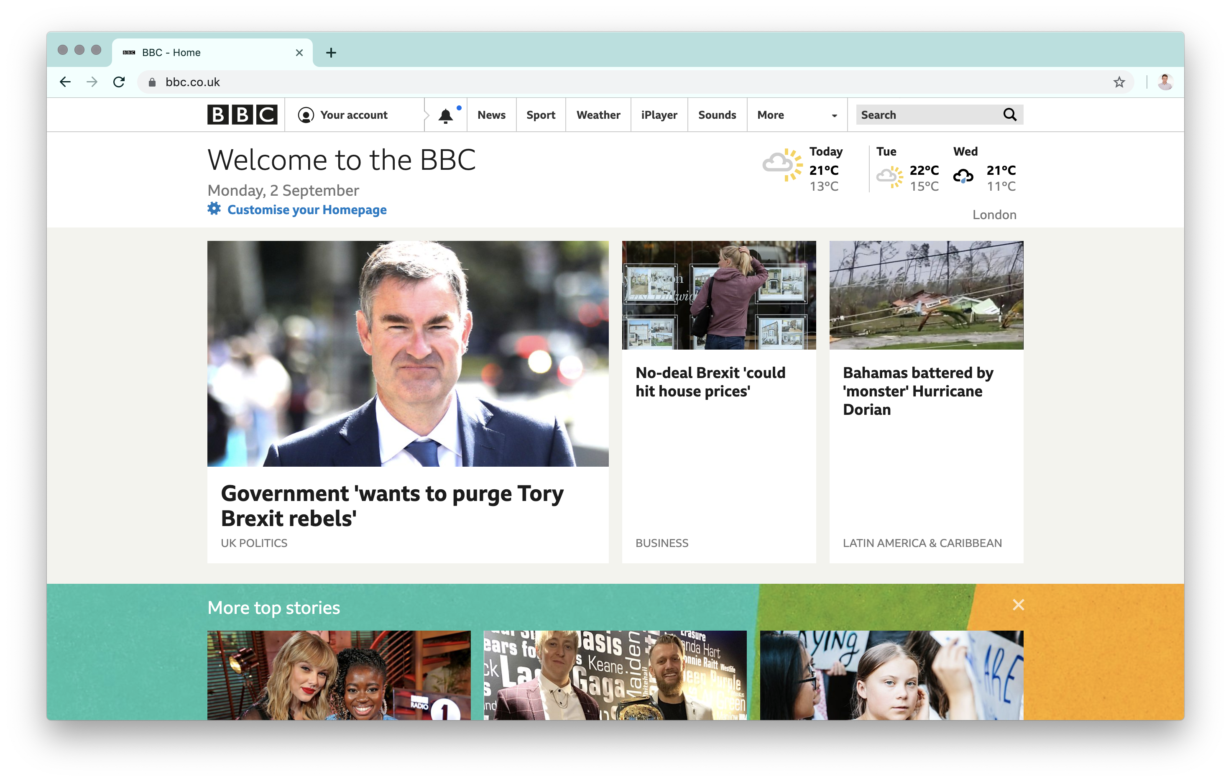
Task: Dismiss the More top stories banner
Action: 1018,605
